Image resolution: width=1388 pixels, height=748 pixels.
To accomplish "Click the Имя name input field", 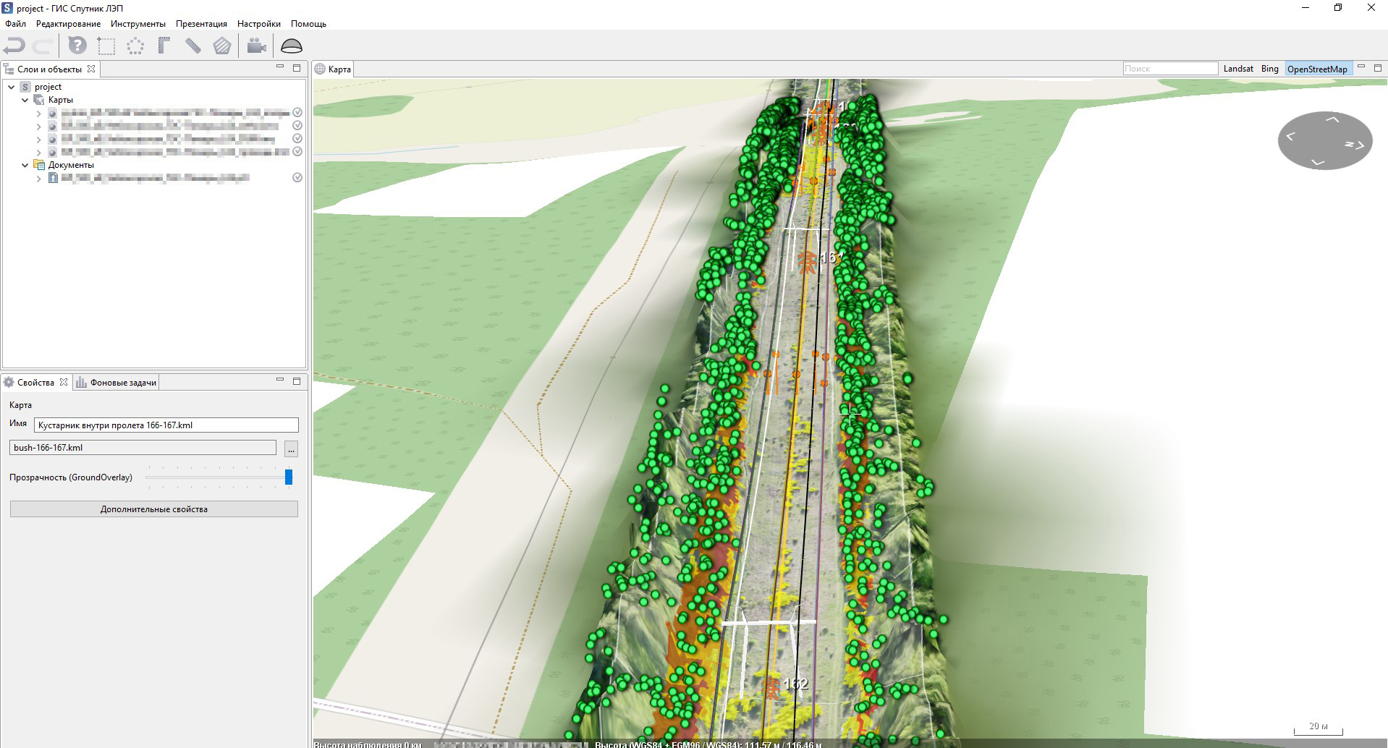I will point(166,425).
